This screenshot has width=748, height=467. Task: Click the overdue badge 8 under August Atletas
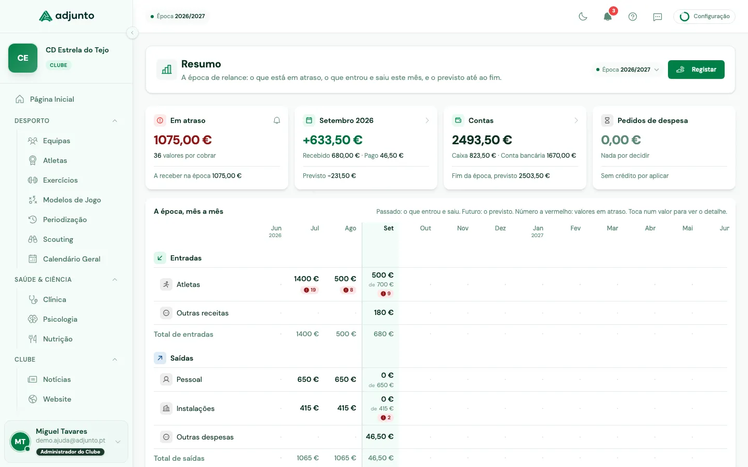pos(349,290)
